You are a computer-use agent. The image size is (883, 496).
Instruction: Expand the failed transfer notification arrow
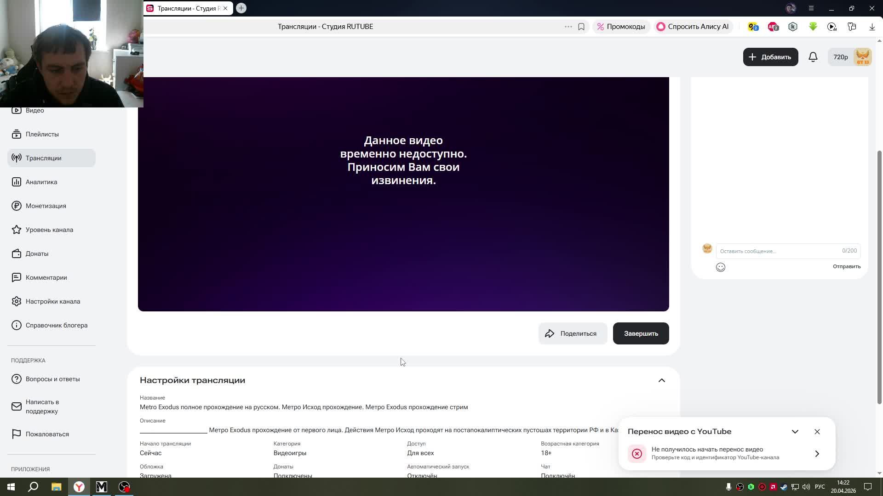(x=817, y=454)
